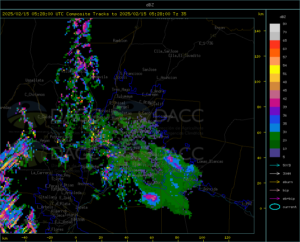Select the bright yellow 54-51 dBZ swatch

tap(275, 70)
